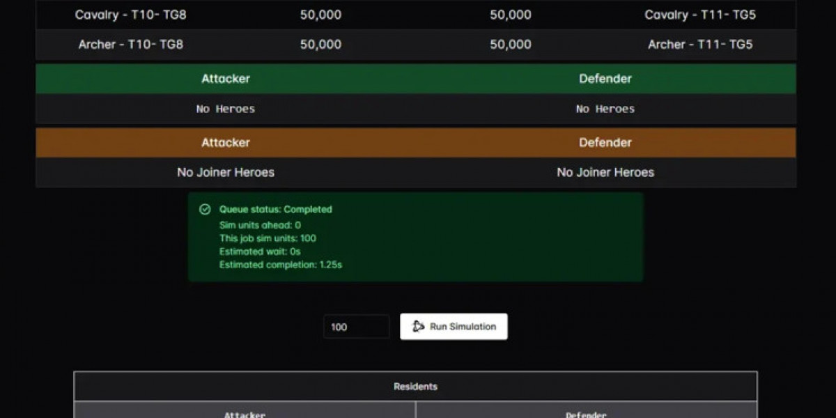Click the icon inside Run Simulation button
This screenshot has width=836, height=418.
coord(418,327)
